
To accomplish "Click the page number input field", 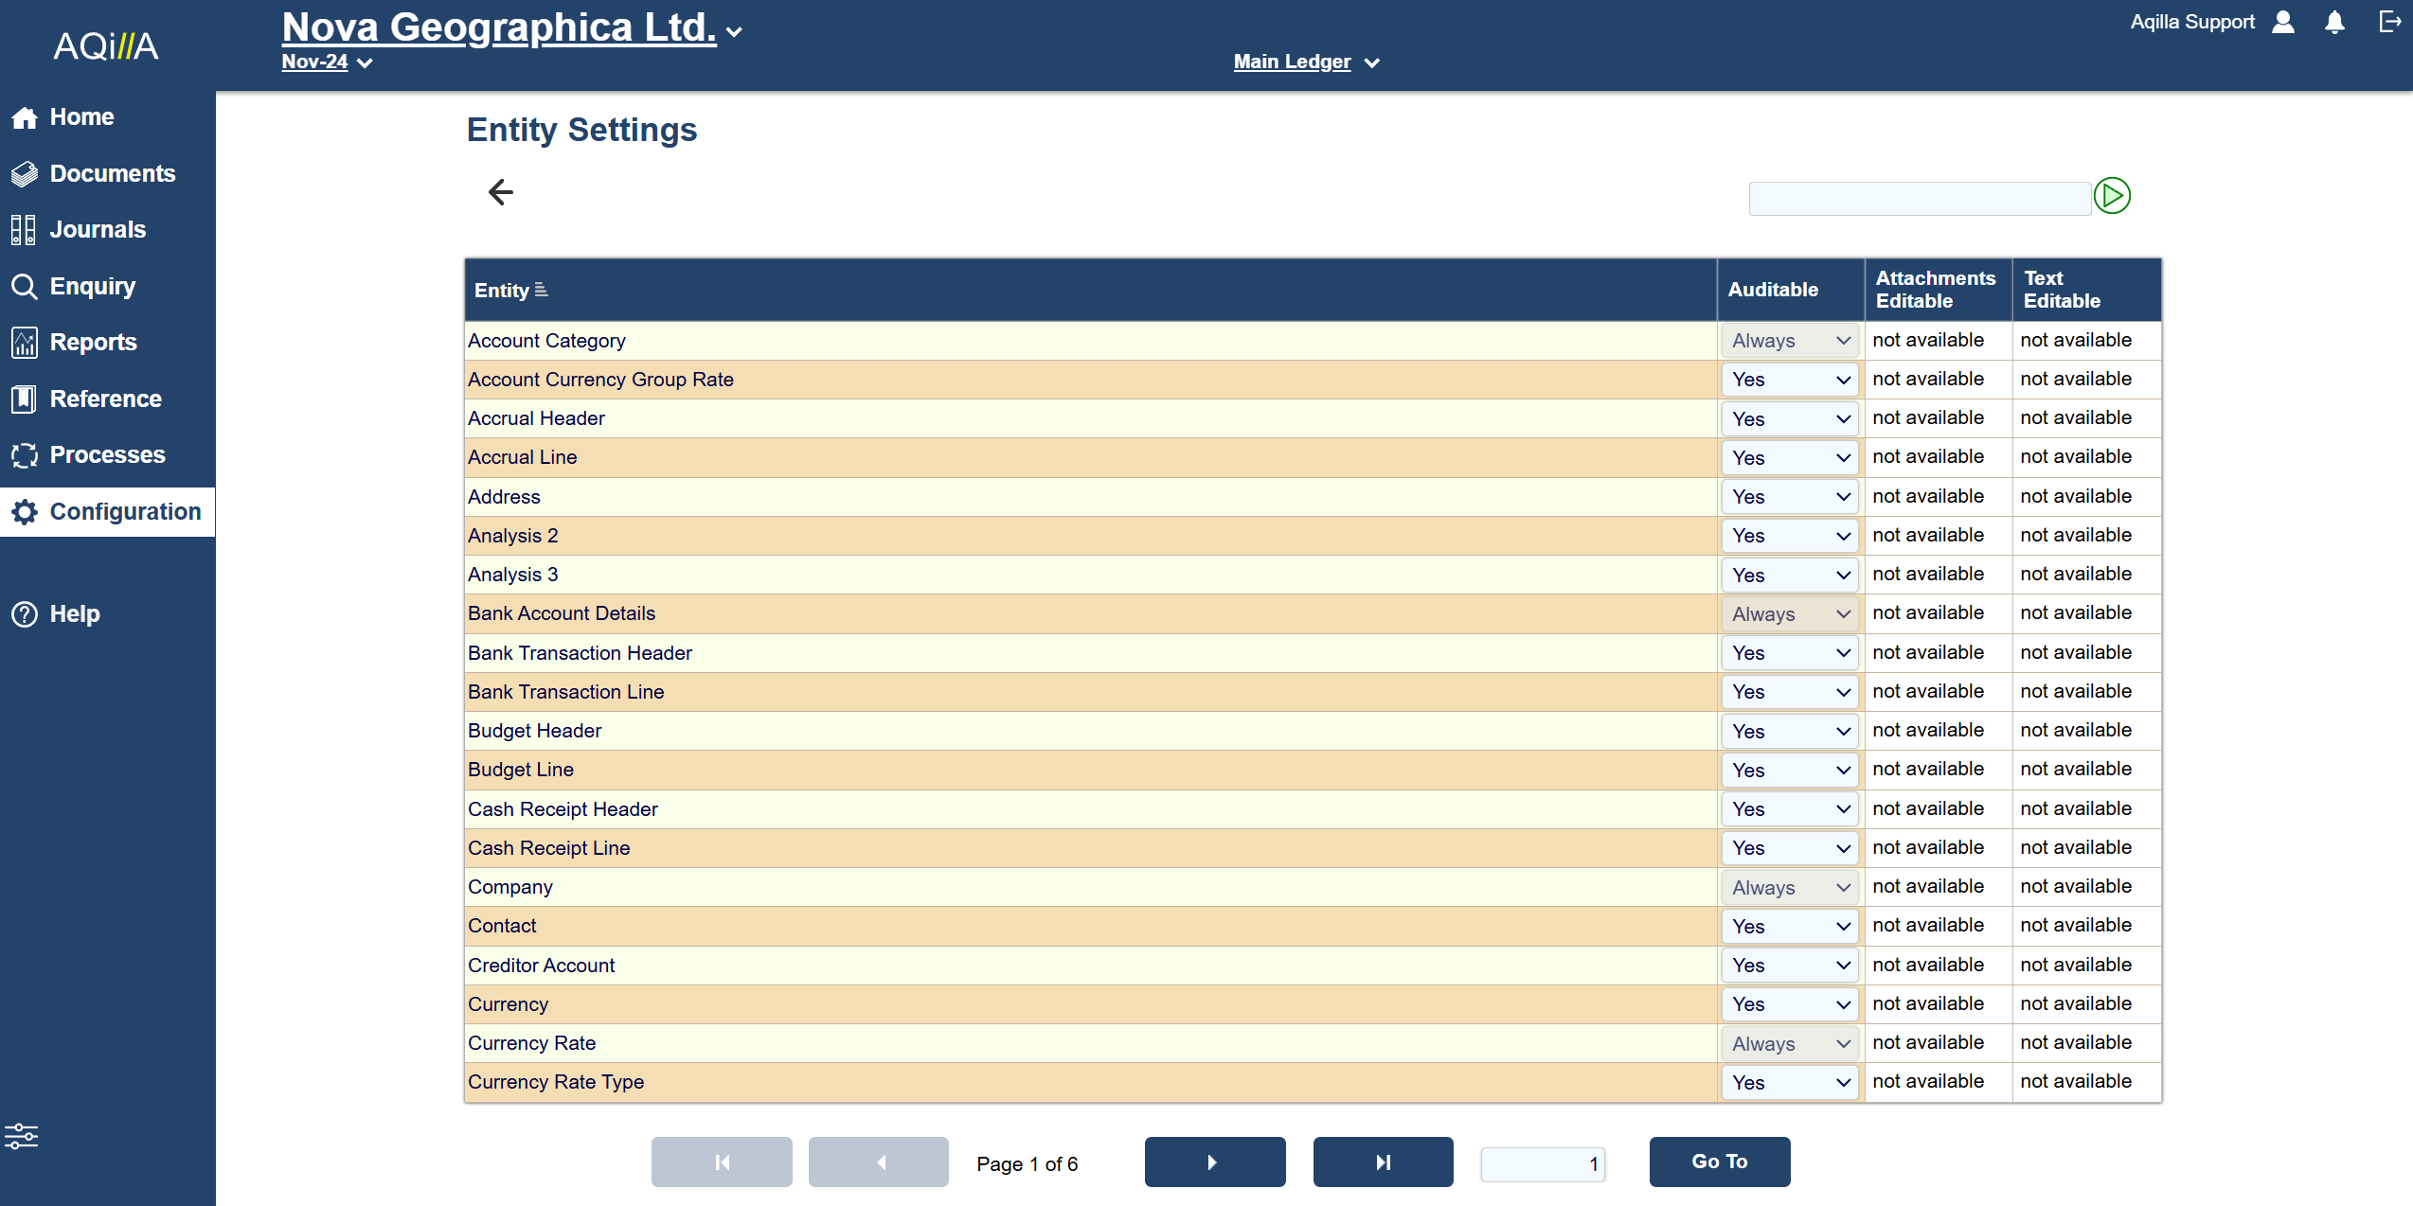I will [x=1542, y=1163].
